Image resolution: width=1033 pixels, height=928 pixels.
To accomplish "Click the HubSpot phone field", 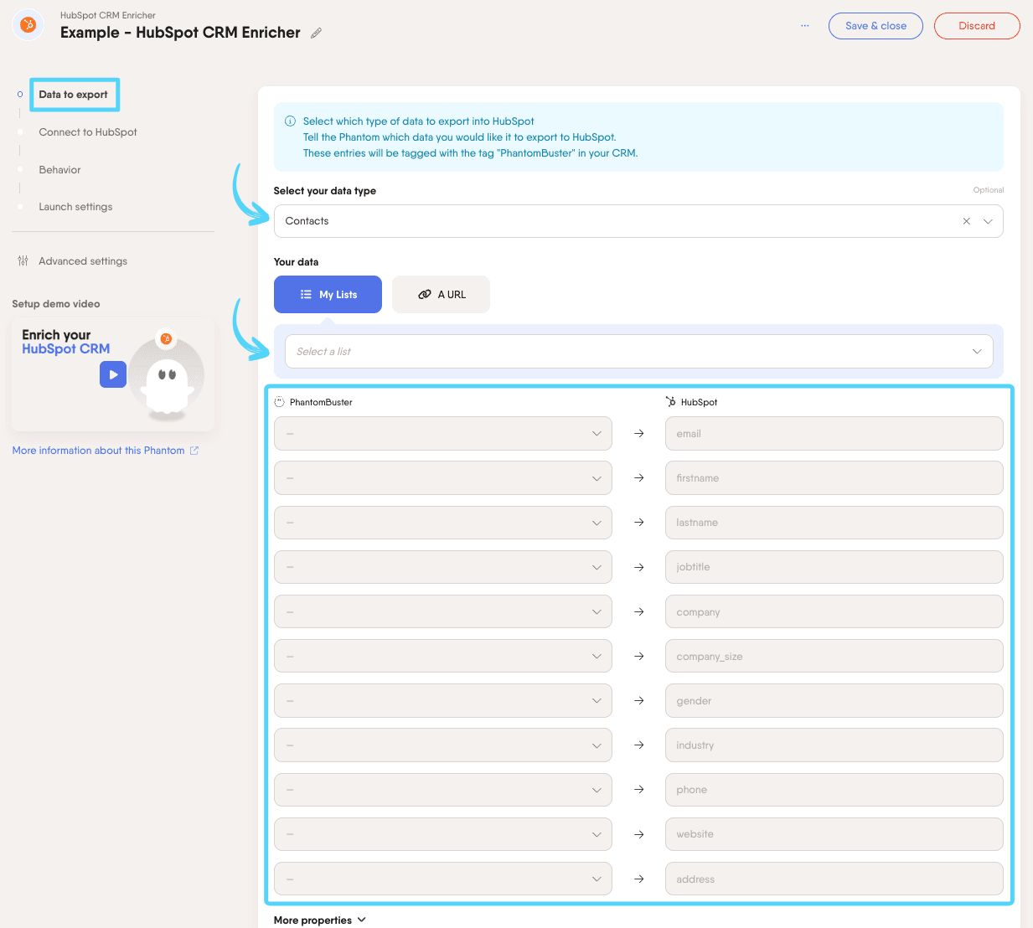I will click(x=834, y=790).
